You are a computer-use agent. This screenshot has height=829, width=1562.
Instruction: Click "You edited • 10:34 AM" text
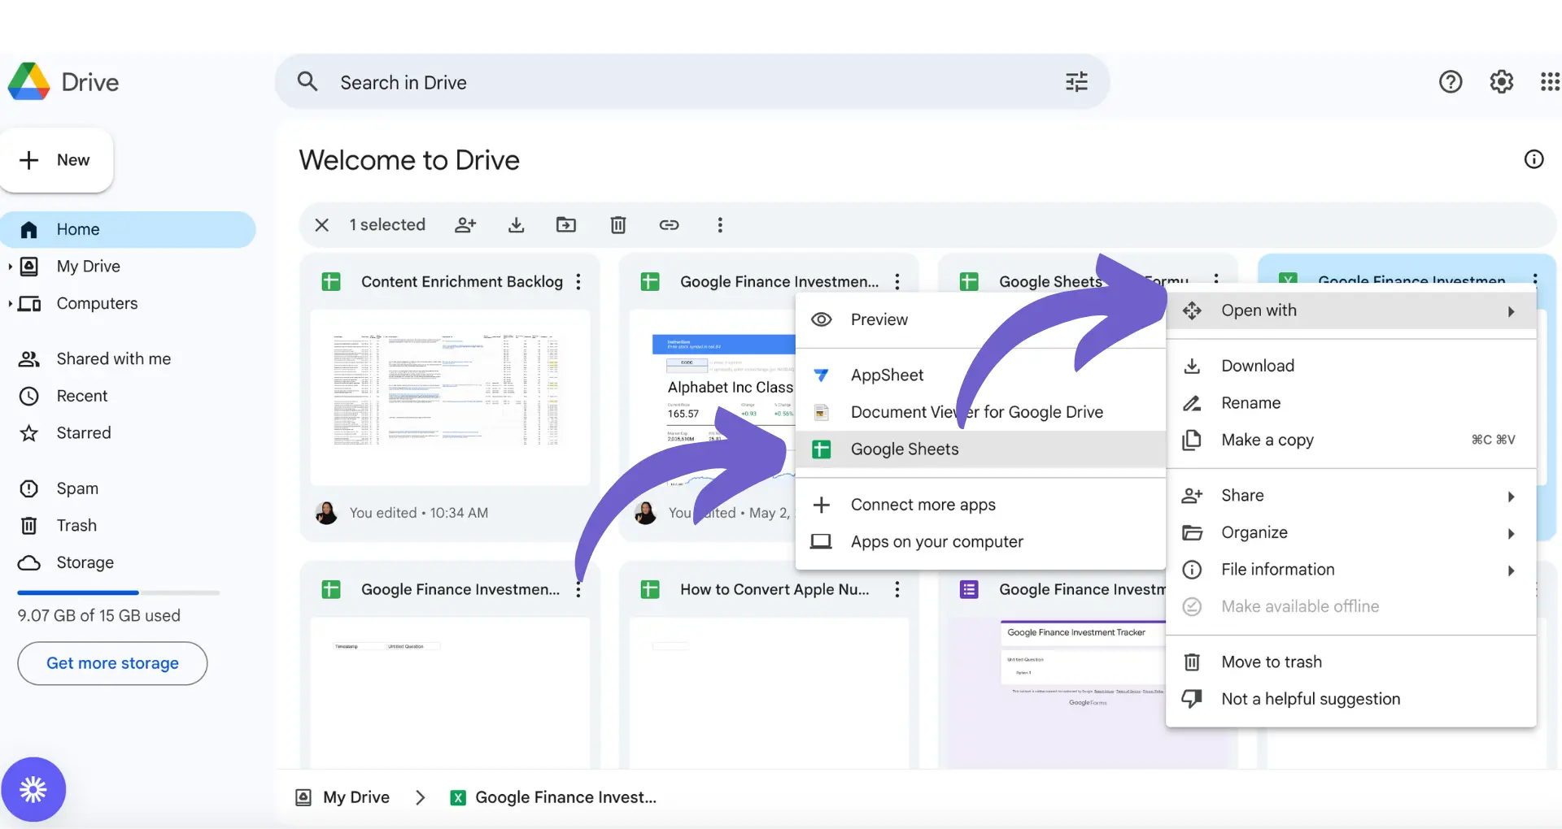[x=419, y=513]
